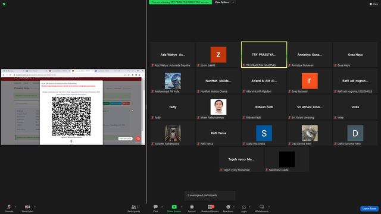
Task: Expand caret beside Reactions
Action: pos(234,207)
